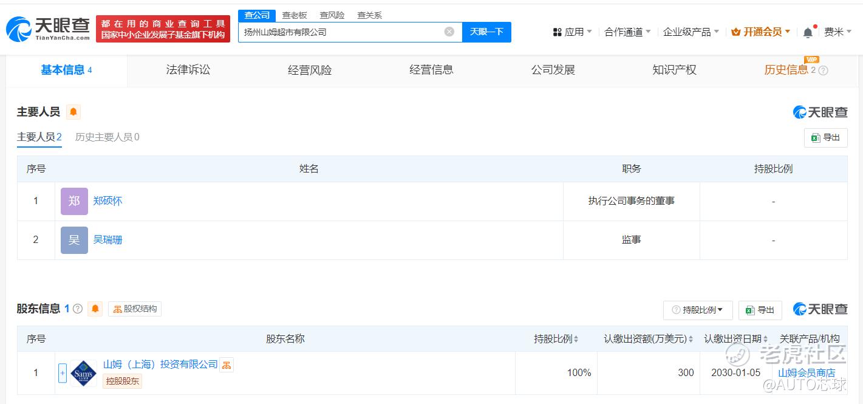The image size is (863, 404).
Task: Click the alert bell beside 主要人员
Action: [73, 112]
